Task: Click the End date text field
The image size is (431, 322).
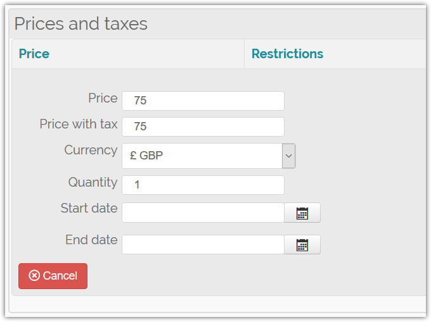Action: point(203,245)
